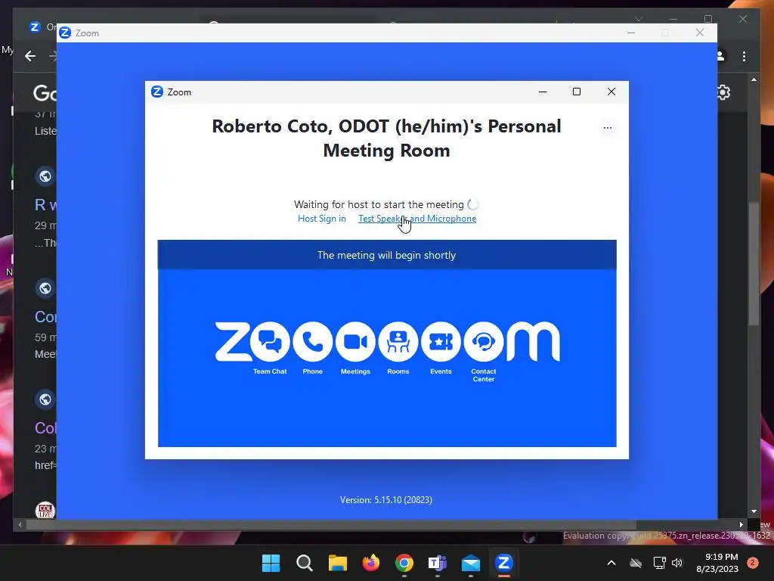774x581 pixels.
Task: Click the Team Chat icon in banner
Action: pos(270,341)
